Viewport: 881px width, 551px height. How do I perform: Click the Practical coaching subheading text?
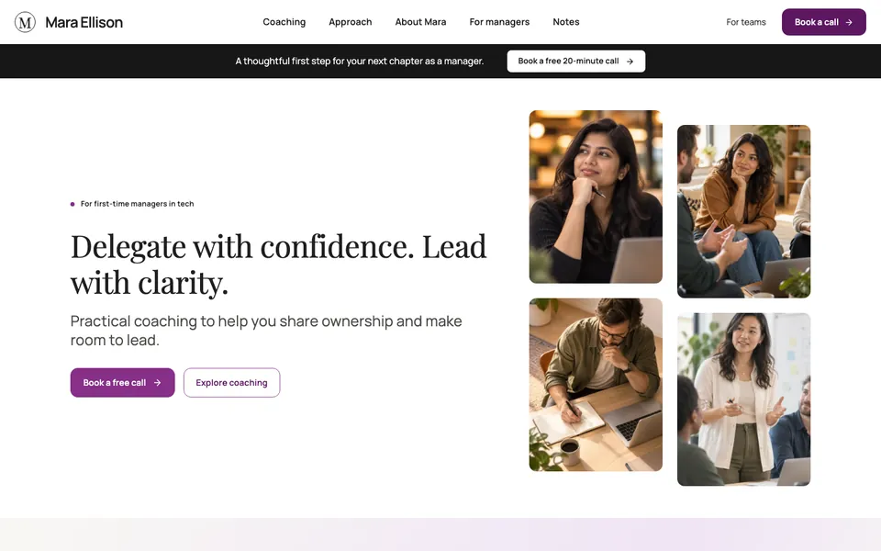pyautogui.click(x=266, y=330)
